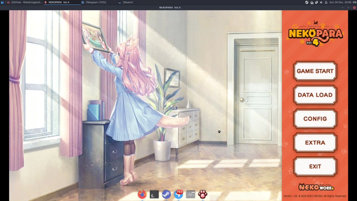Image resolution: width=357 pixels, height=201 pixels.
Task: Select the EXTRA option
Action: 315,143
